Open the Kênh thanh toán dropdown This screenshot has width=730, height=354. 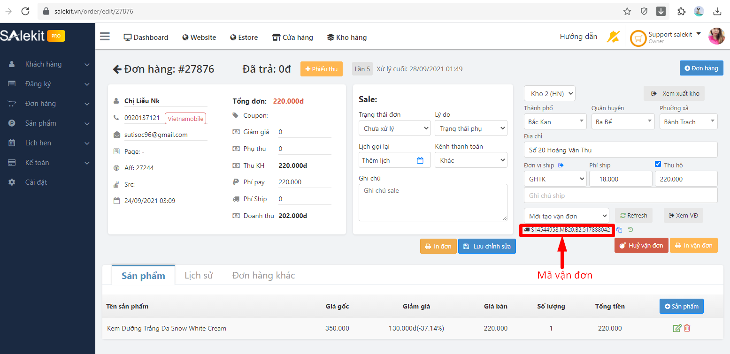(471, 160)
